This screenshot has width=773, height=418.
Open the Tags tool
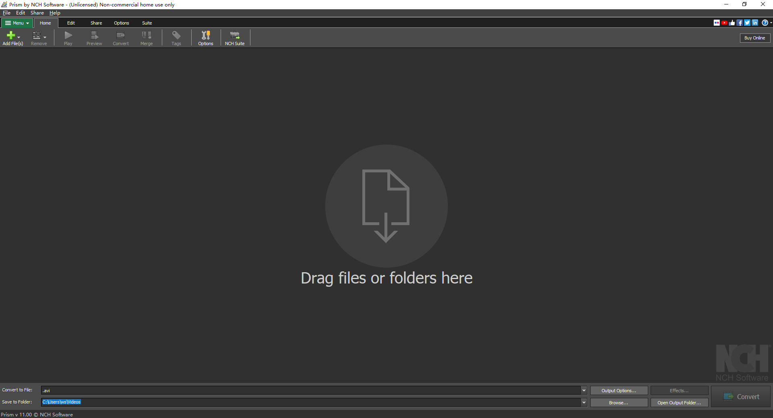click(x=176, y=38)
